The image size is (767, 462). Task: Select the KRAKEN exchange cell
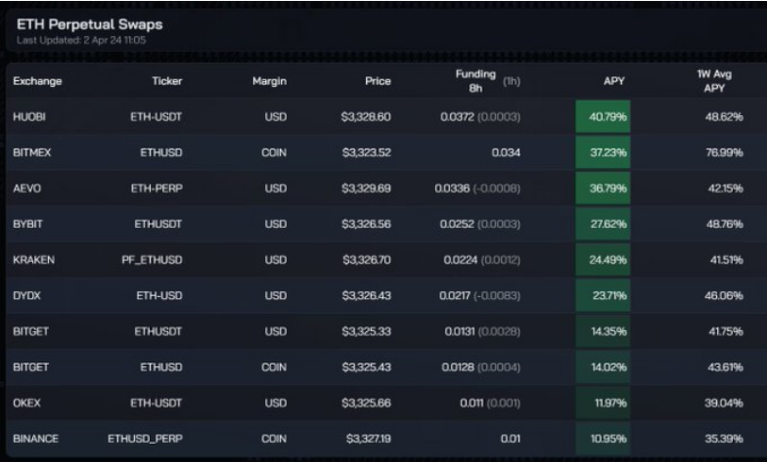coord(34,259)
